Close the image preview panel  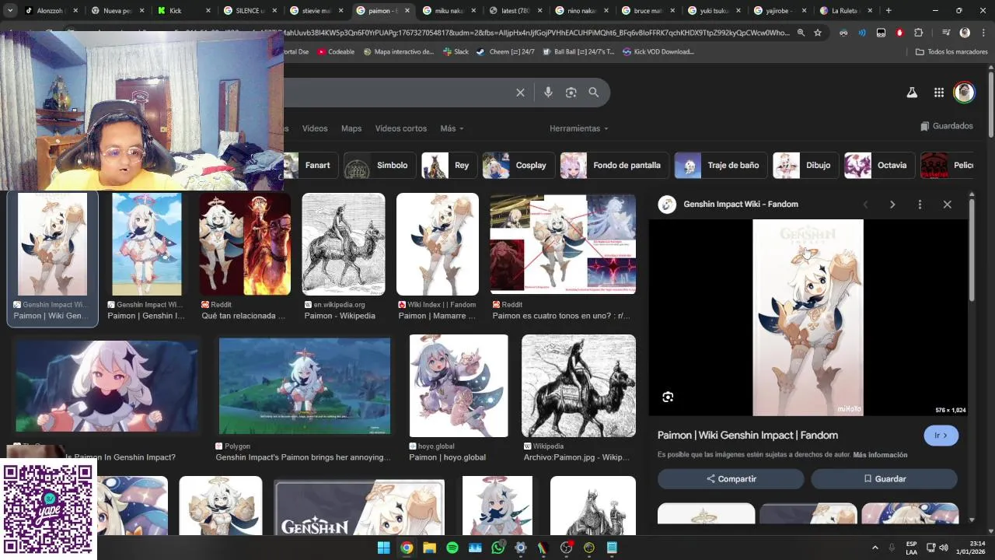947,205
